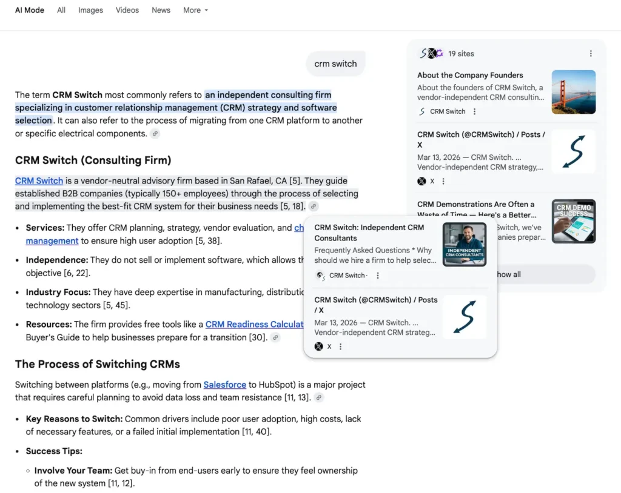Select the AI Mode tab
Viewport: 621px width, 493px height.
coord(29,10)
